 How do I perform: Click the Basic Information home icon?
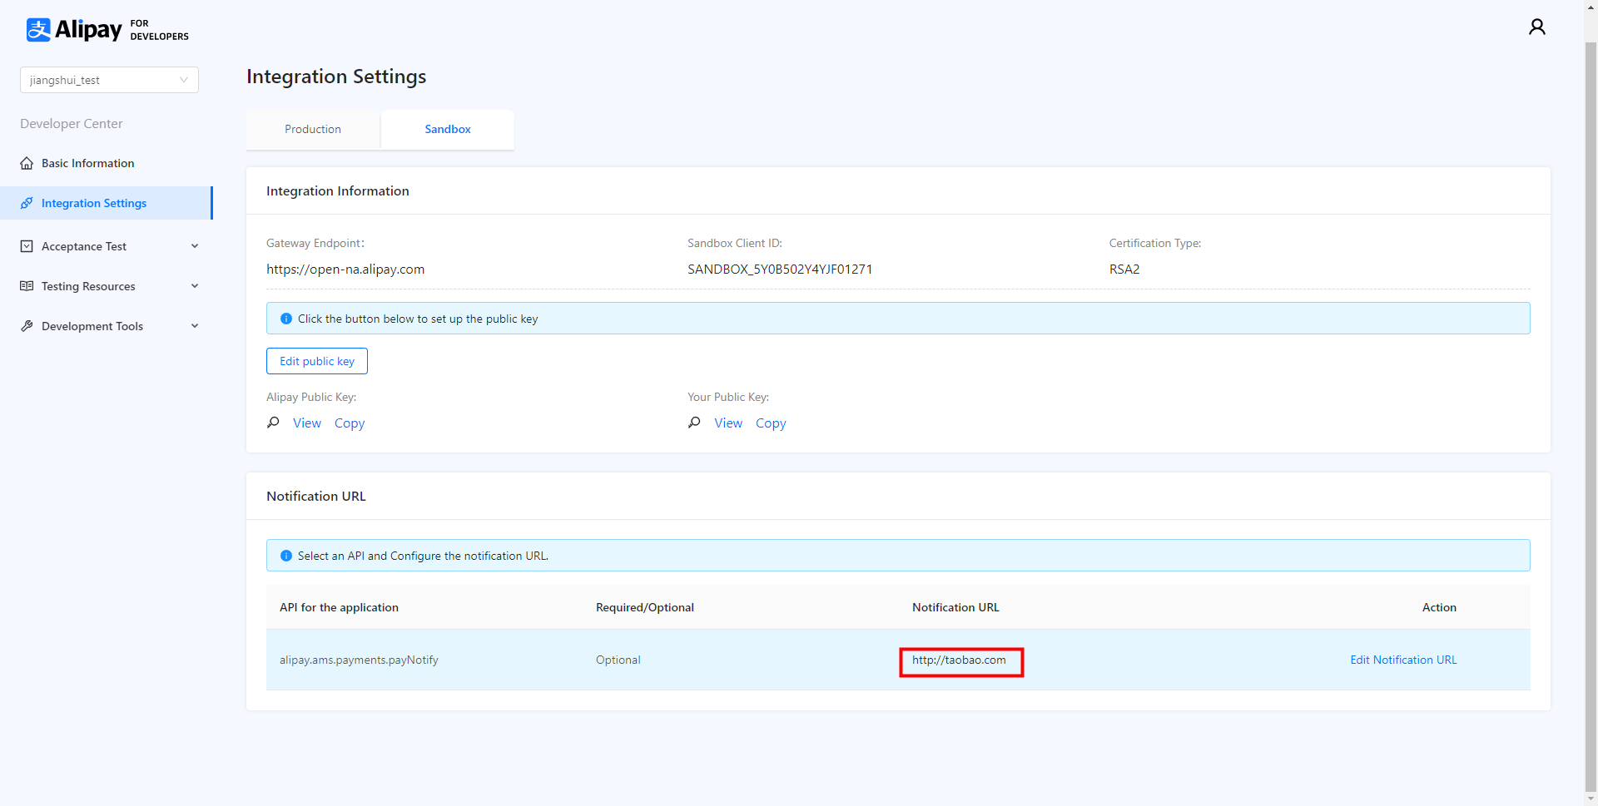click(27, 163)
